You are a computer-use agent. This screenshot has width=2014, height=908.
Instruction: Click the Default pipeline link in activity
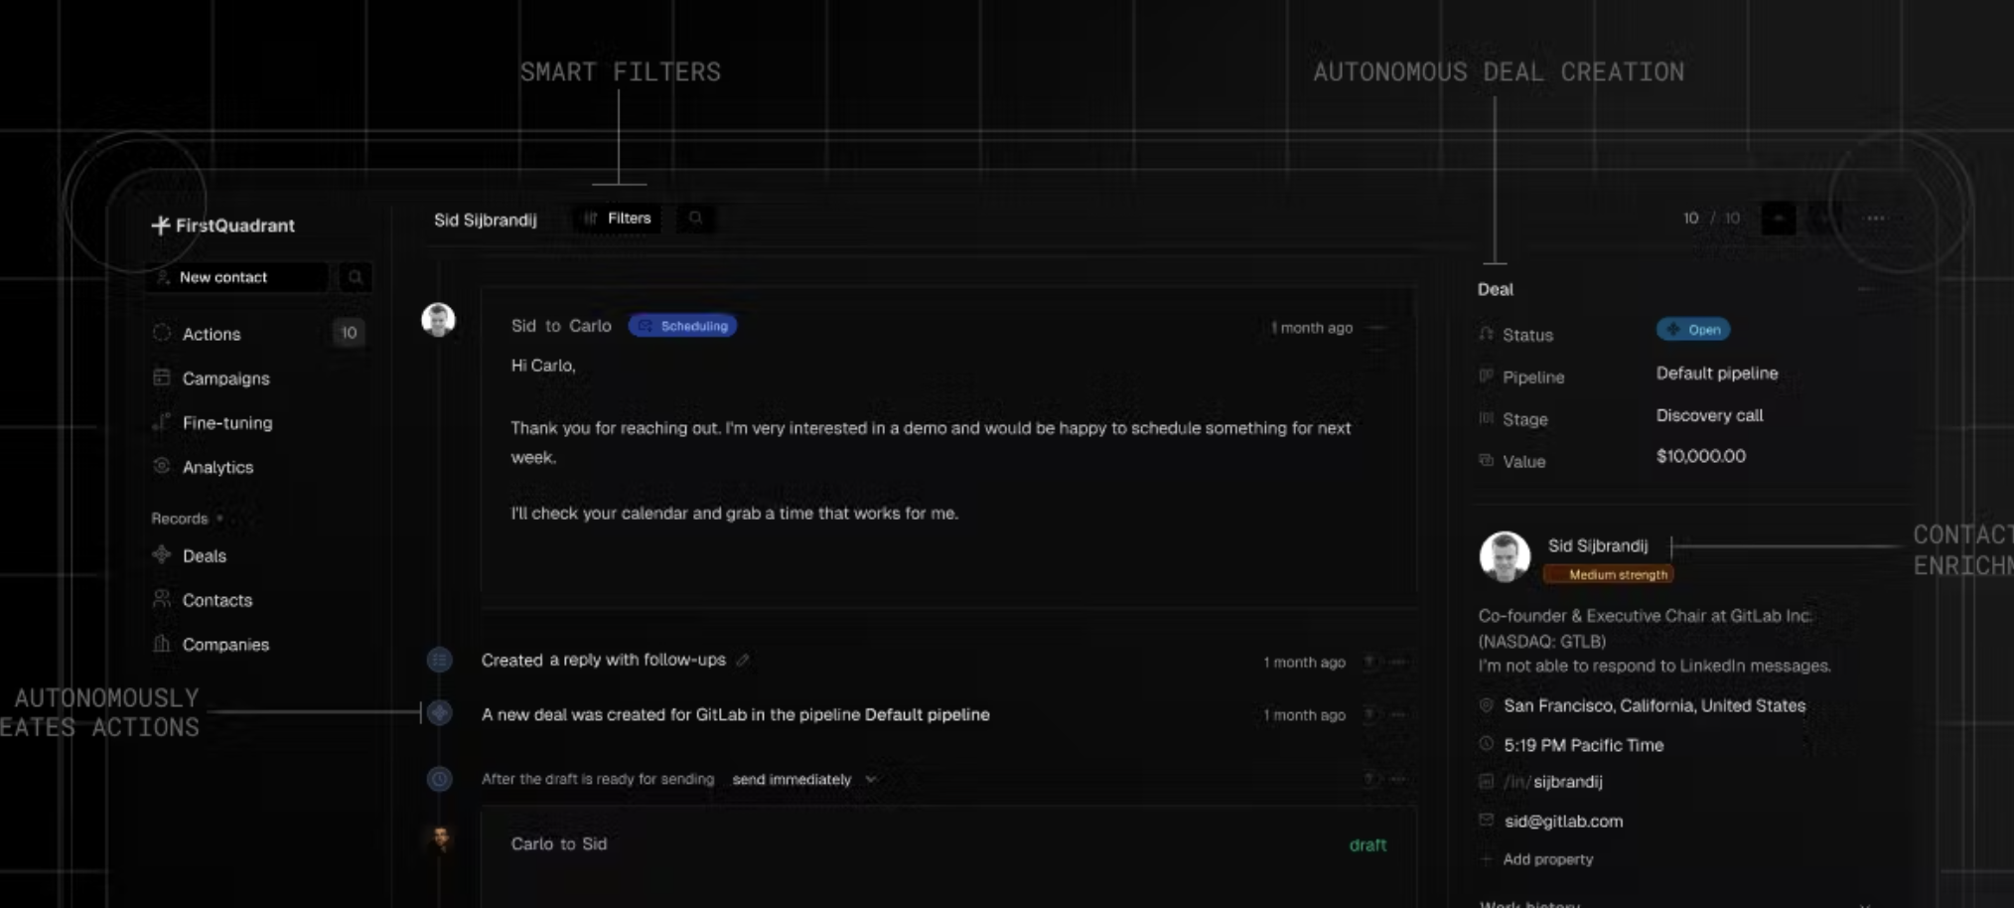pyautogui.click(x=927, y=715)
